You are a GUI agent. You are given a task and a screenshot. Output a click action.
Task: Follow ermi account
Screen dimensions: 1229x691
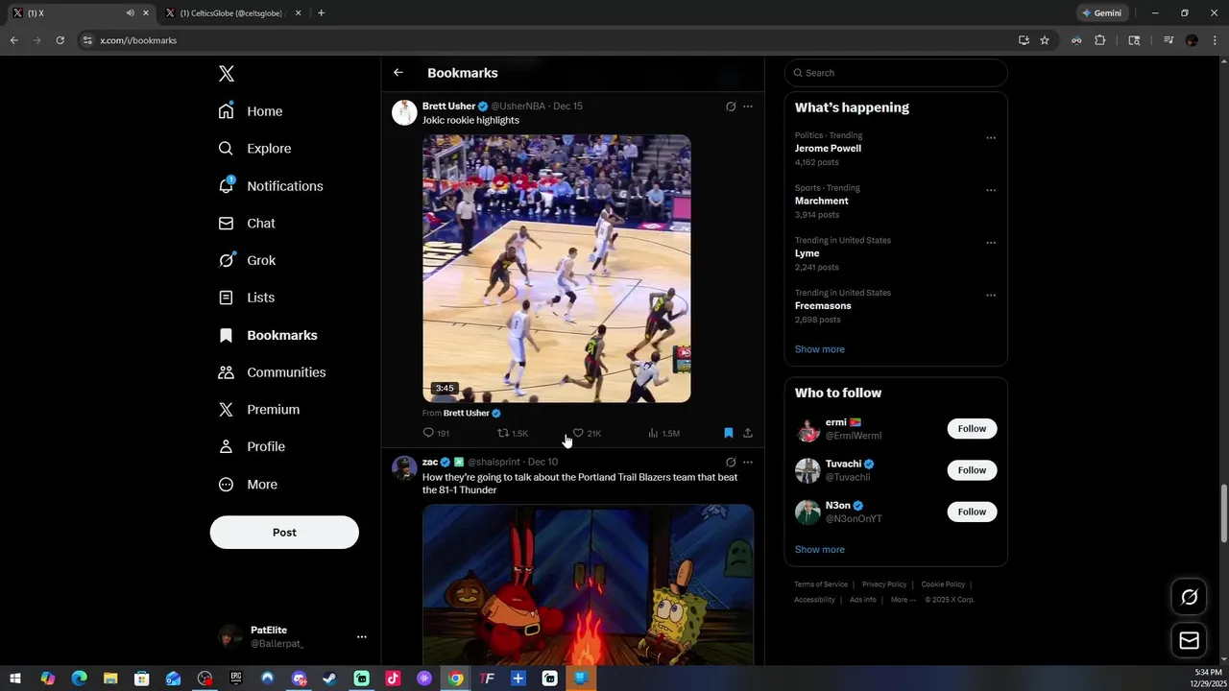click(x=972, y=429)
